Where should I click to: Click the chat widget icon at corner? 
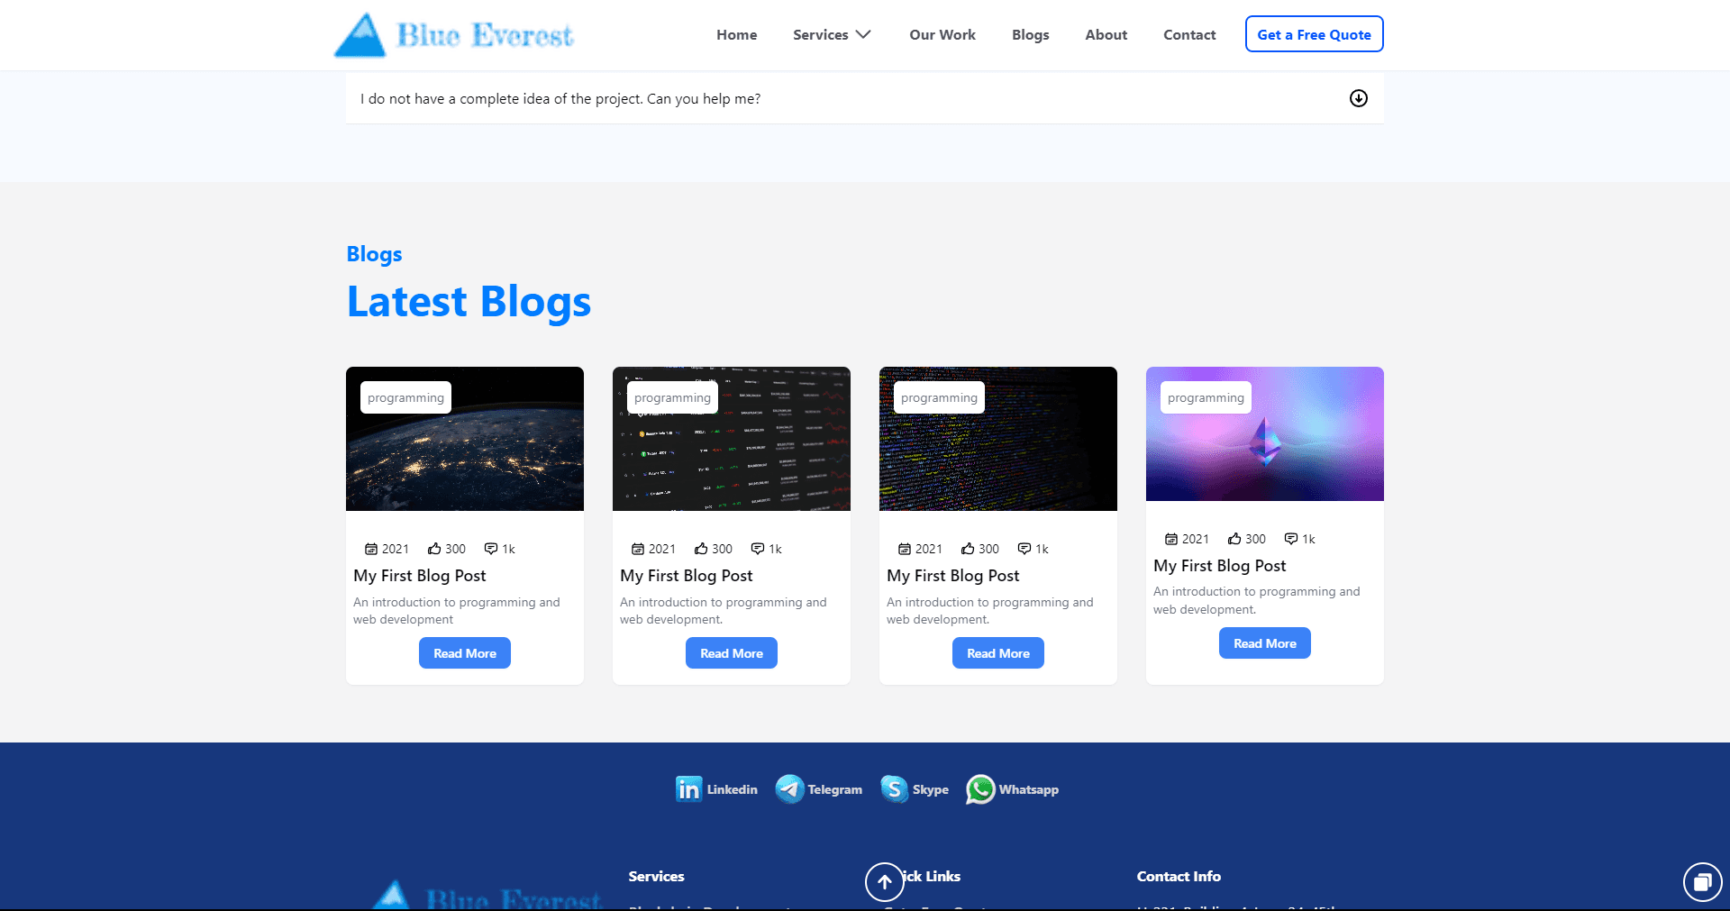click(1702, 882)
